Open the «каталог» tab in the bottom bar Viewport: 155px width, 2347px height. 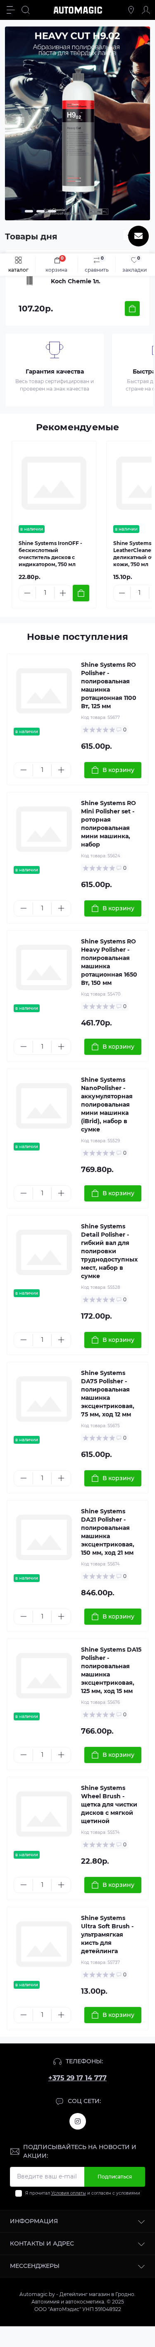click(18, 264)
